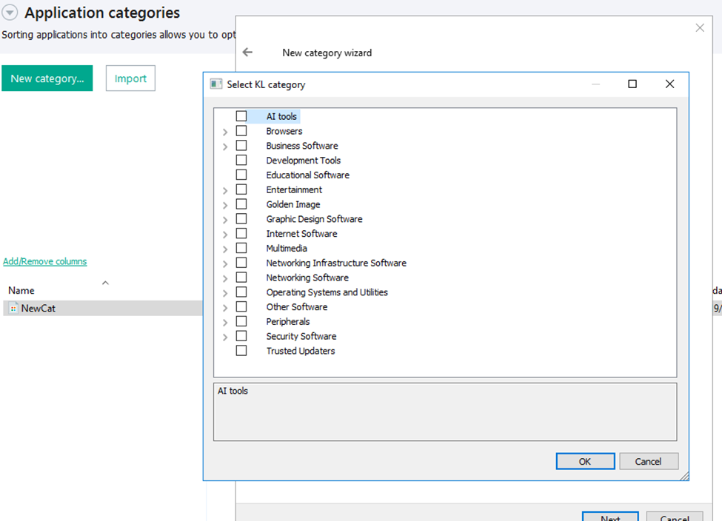This screenshot has height=521, width=722.
Task: Select the Peripherals tree label
Action: pyautogui.click(x=288, y=321)
